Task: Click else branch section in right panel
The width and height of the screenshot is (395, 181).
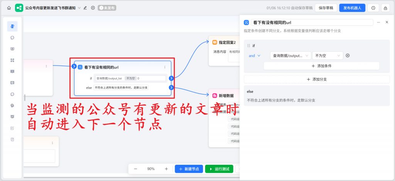Action: pyautogui.click(x=317, y=96)
